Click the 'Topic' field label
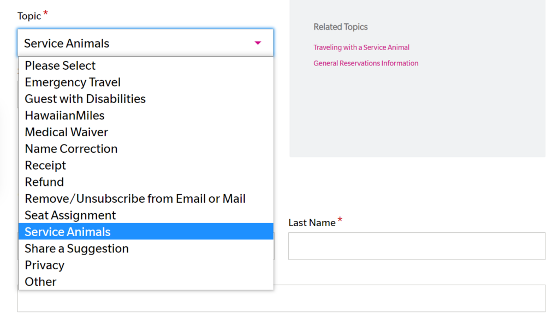Image resolution: width=559 pixels, height=314 pixels. coord(29,16)
